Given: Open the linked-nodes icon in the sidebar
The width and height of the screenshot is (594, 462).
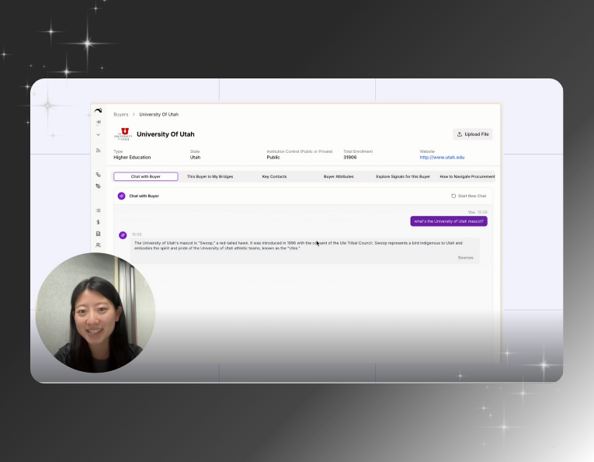Looking at the screenshot, I should (98, 175).
